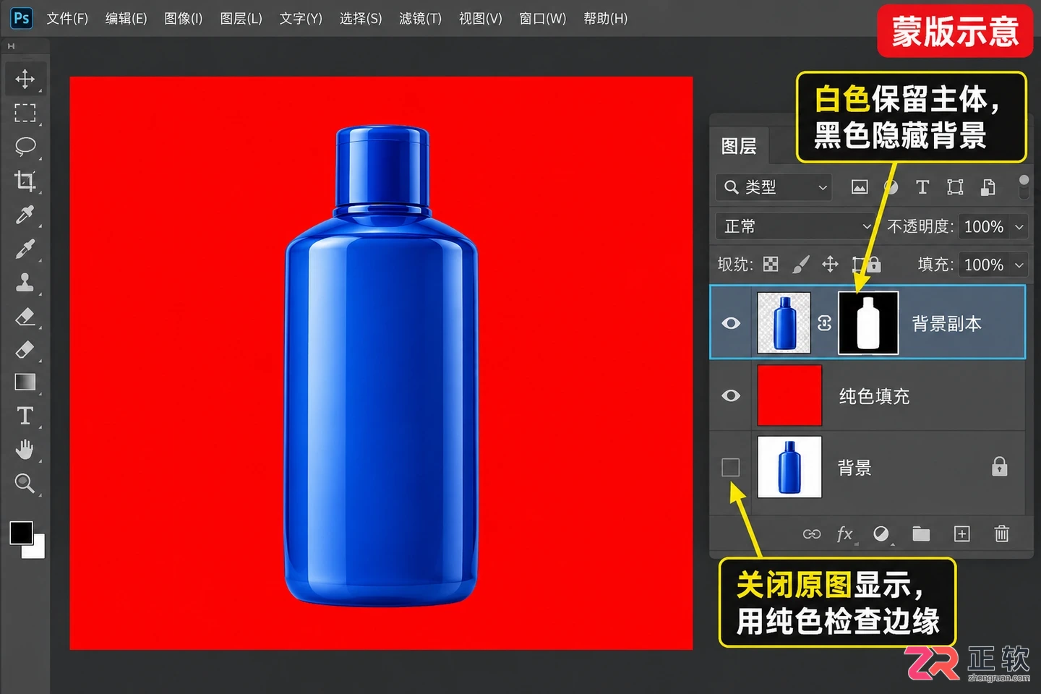Open the 类型 filter dropdown
This screenshot has height=694, width=1041.
(x=774, y=187)
